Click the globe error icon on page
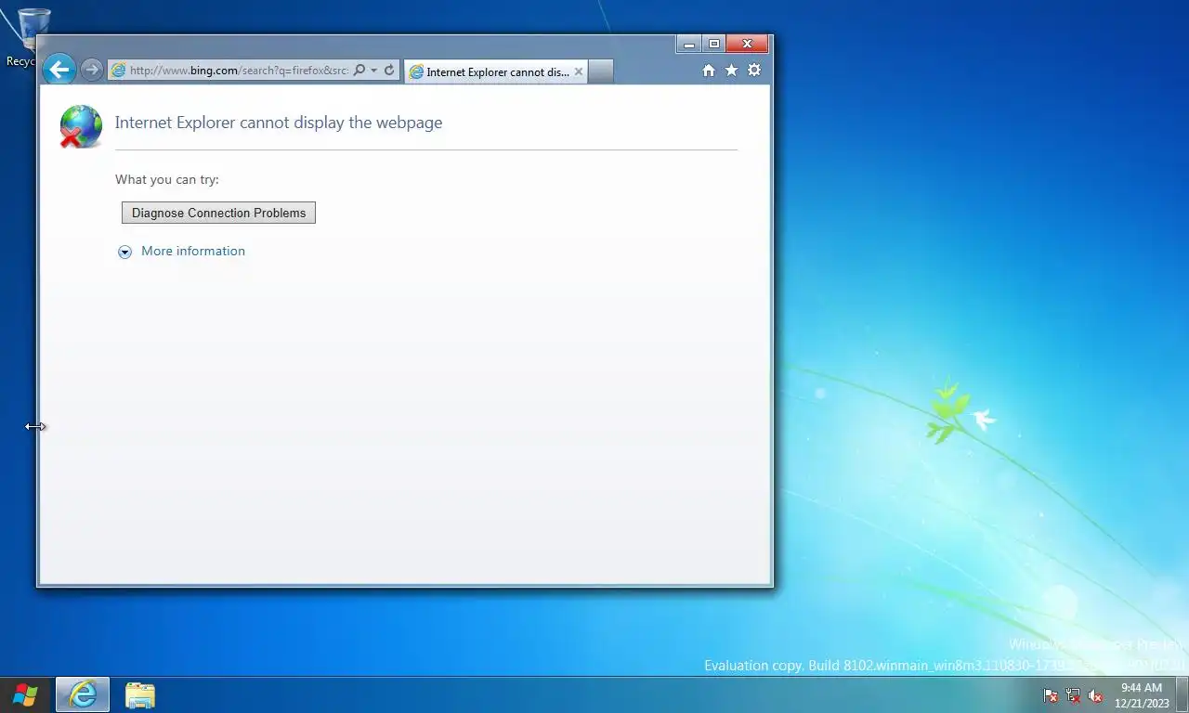This screenshot has width=1189, height=713. point(81,126)
